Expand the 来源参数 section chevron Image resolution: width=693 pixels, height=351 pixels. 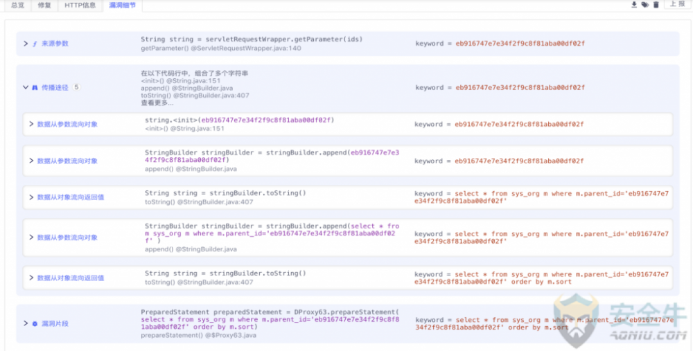(x=26, y=43)
